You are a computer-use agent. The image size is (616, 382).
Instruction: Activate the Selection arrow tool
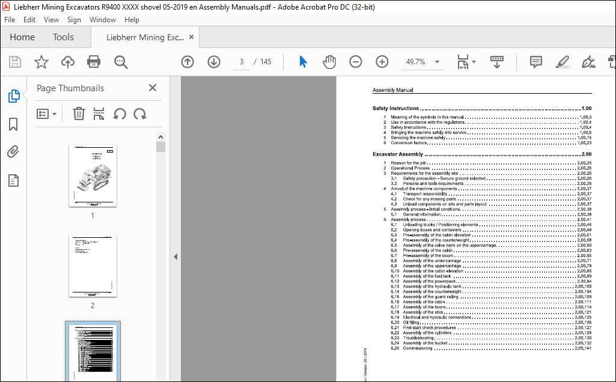pos(303,62)
